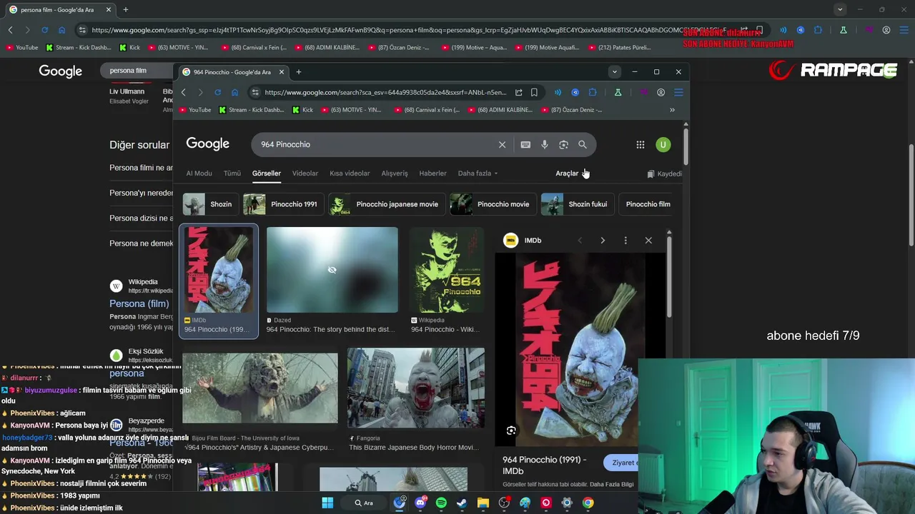
Task: Switch to the Haberler tab
Action: (432, 173)
